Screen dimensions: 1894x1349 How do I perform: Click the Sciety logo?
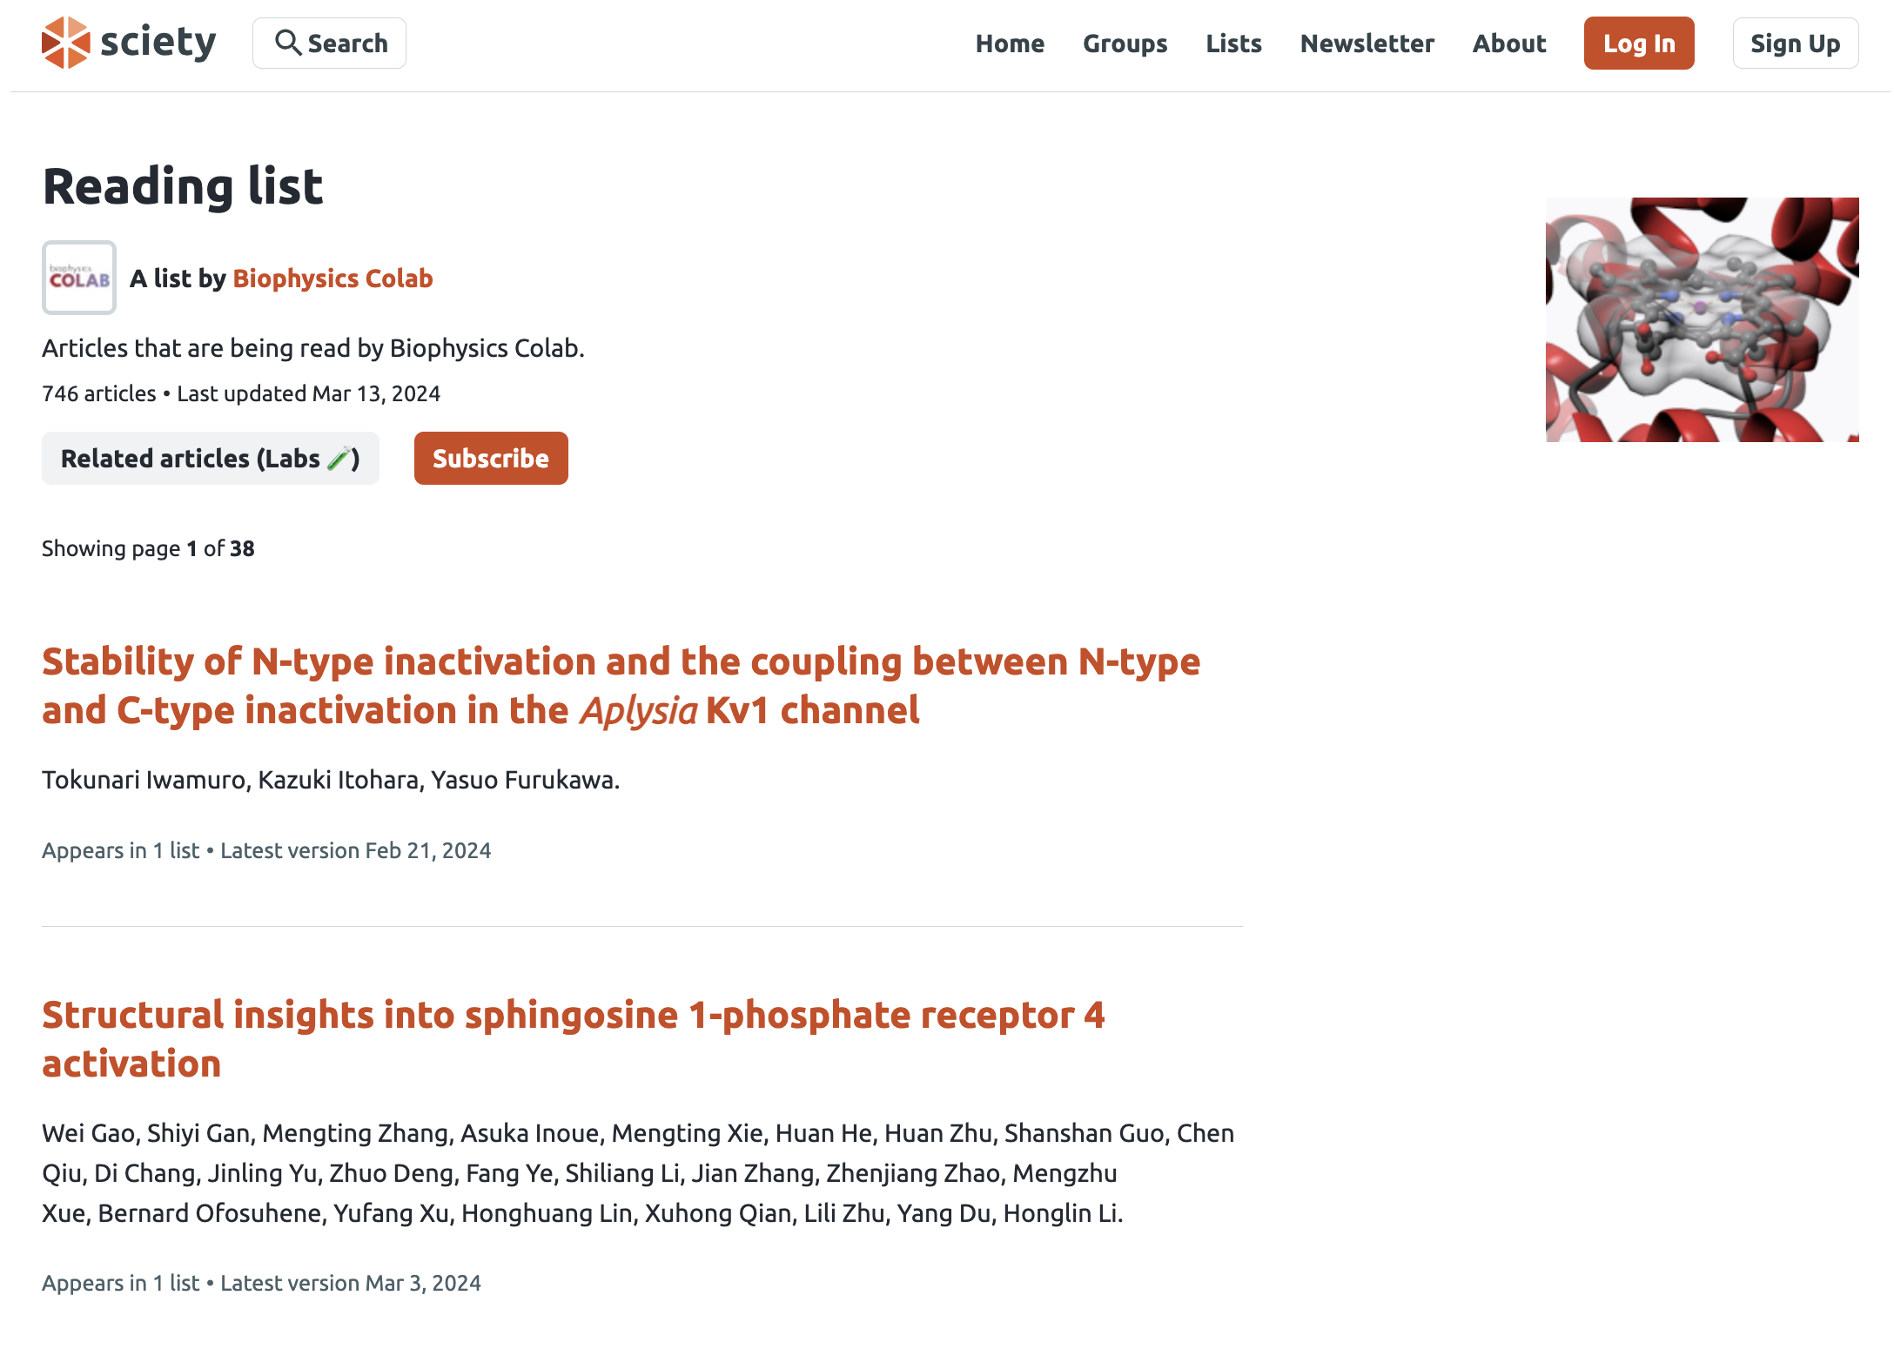[x=131, y=42]
